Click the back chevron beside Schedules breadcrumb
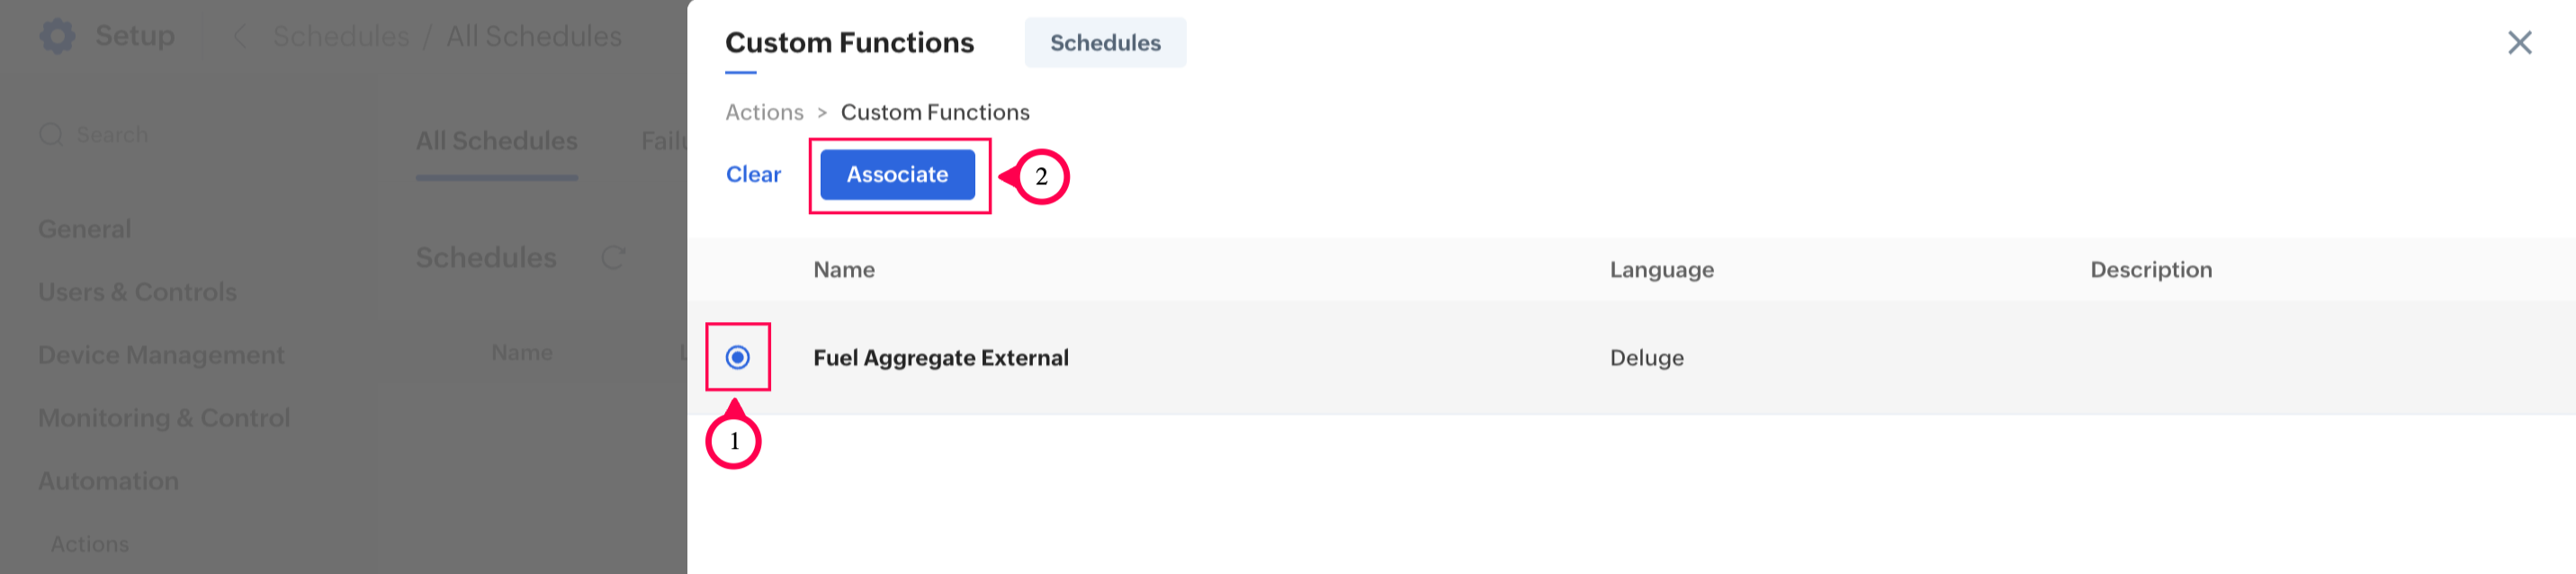The height and width of the screenshot is (574, 2576). click(240, 37)
